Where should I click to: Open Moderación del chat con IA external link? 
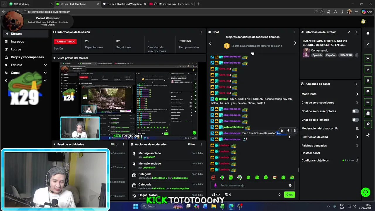click(357, 128)
